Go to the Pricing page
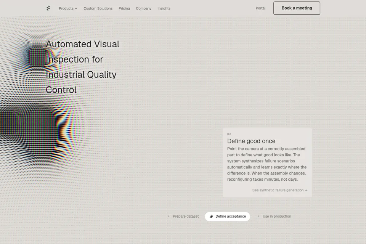 [x=124, y=8]
